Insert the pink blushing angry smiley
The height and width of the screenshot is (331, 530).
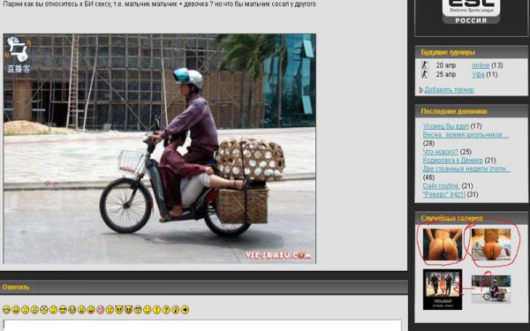click(x=101, y=310)
